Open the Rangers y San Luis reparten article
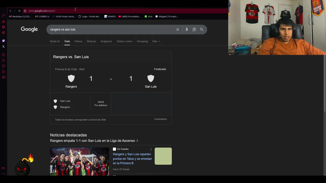The height and width of the screenshot is (183, 326). click(132, 159)
